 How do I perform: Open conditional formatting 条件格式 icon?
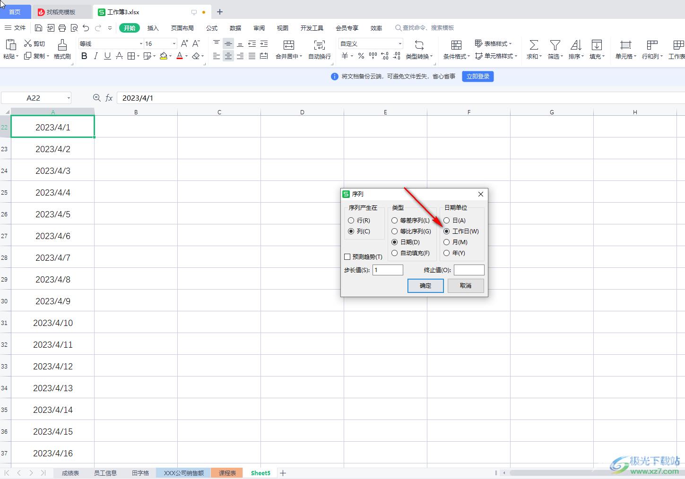click(x=456, y=45)
